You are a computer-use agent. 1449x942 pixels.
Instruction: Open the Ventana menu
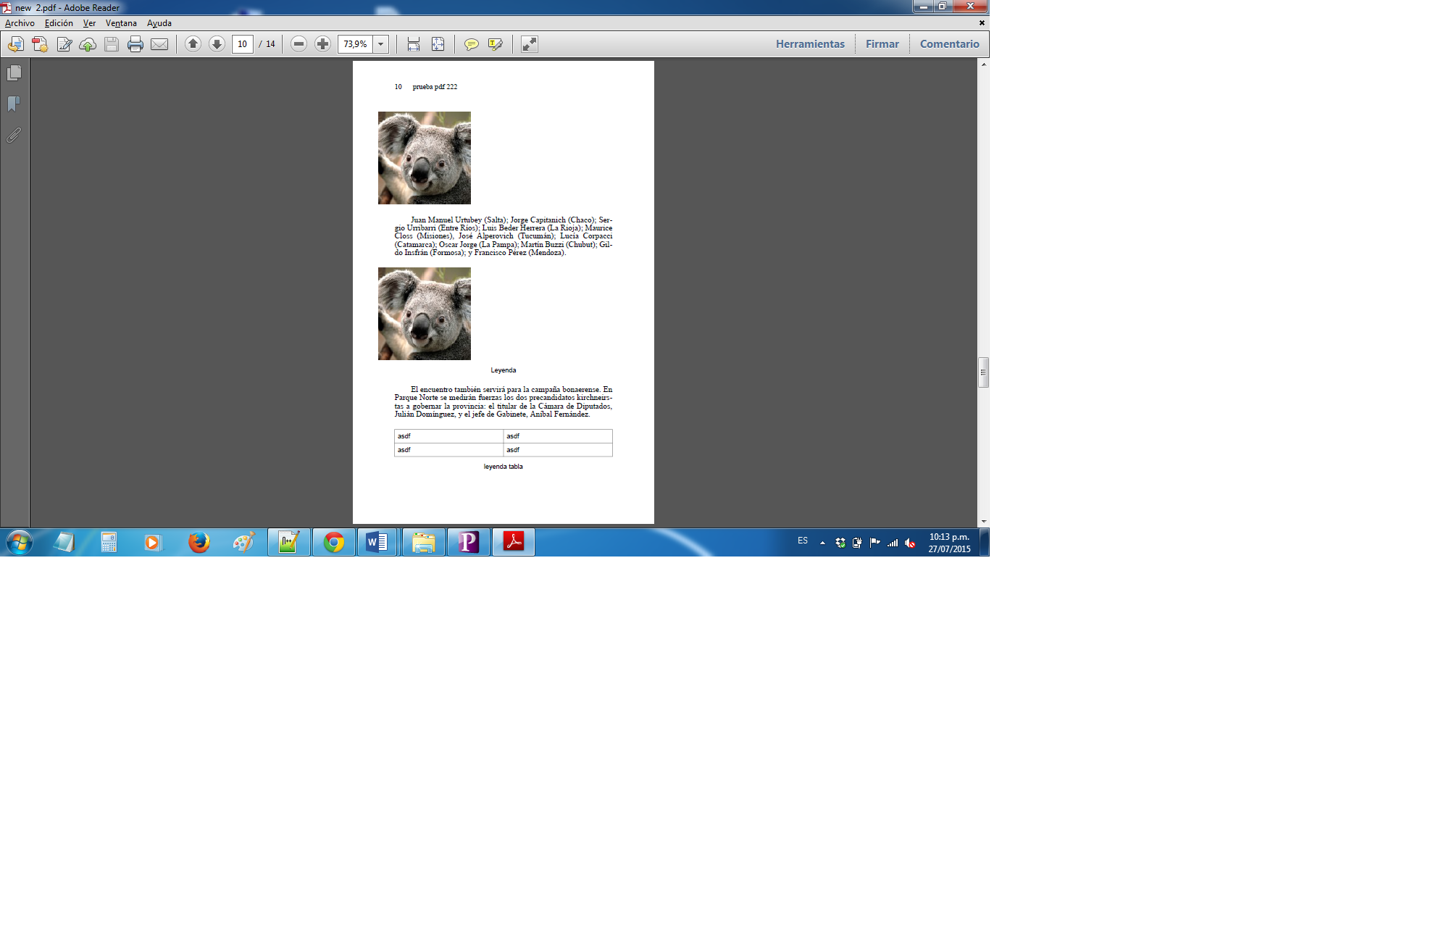[121, 23]
